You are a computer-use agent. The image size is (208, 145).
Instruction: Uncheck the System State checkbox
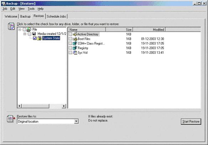(x=35, y=38)
